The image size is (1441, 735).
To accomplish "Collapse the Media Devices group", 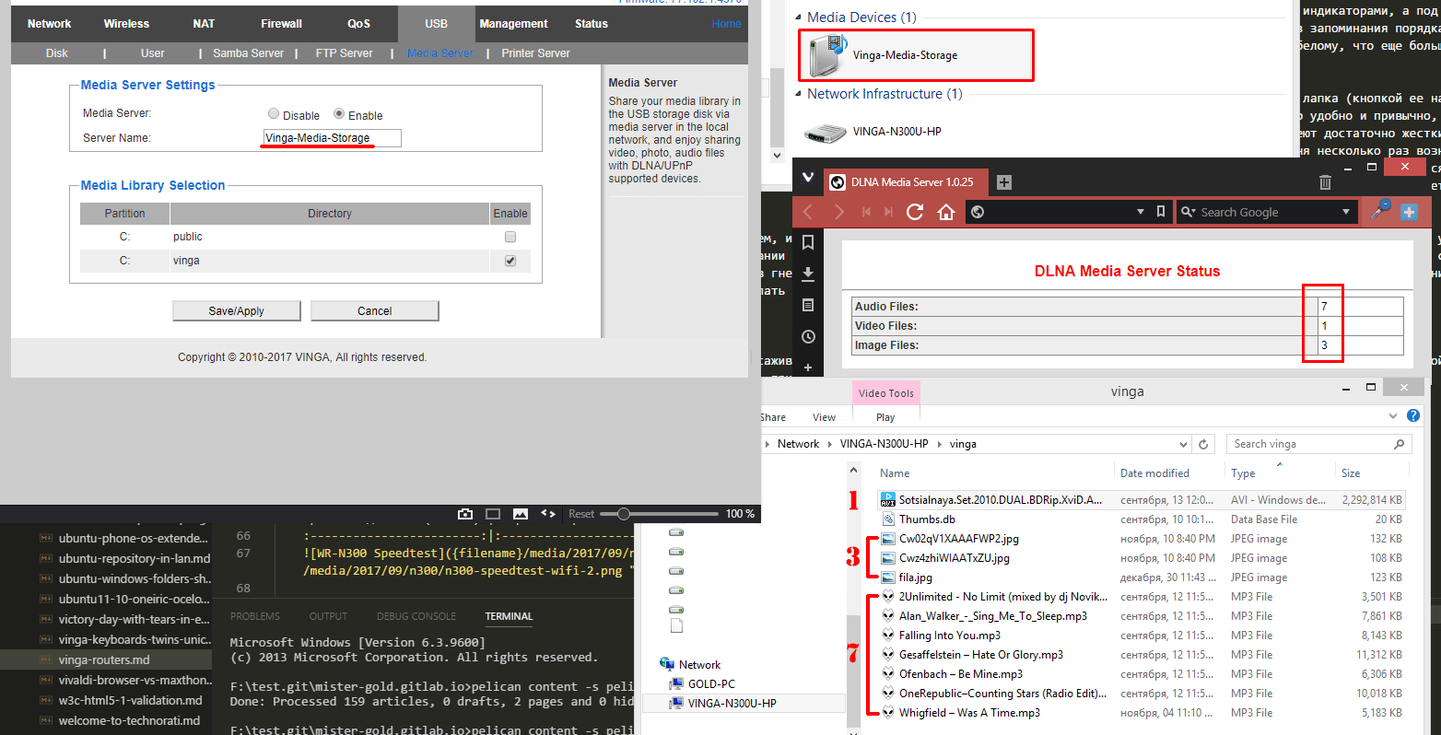I will click(x=798, y=17).
